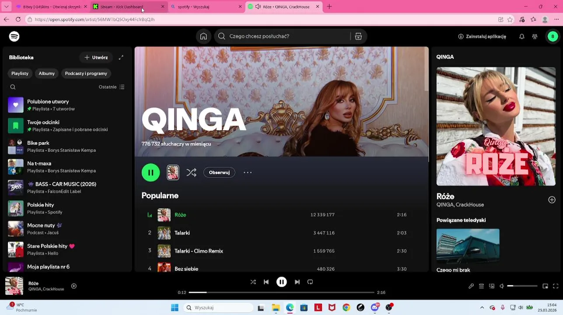
Task: Open the green B profile avatar menu
Action: (x=553, y=36)
